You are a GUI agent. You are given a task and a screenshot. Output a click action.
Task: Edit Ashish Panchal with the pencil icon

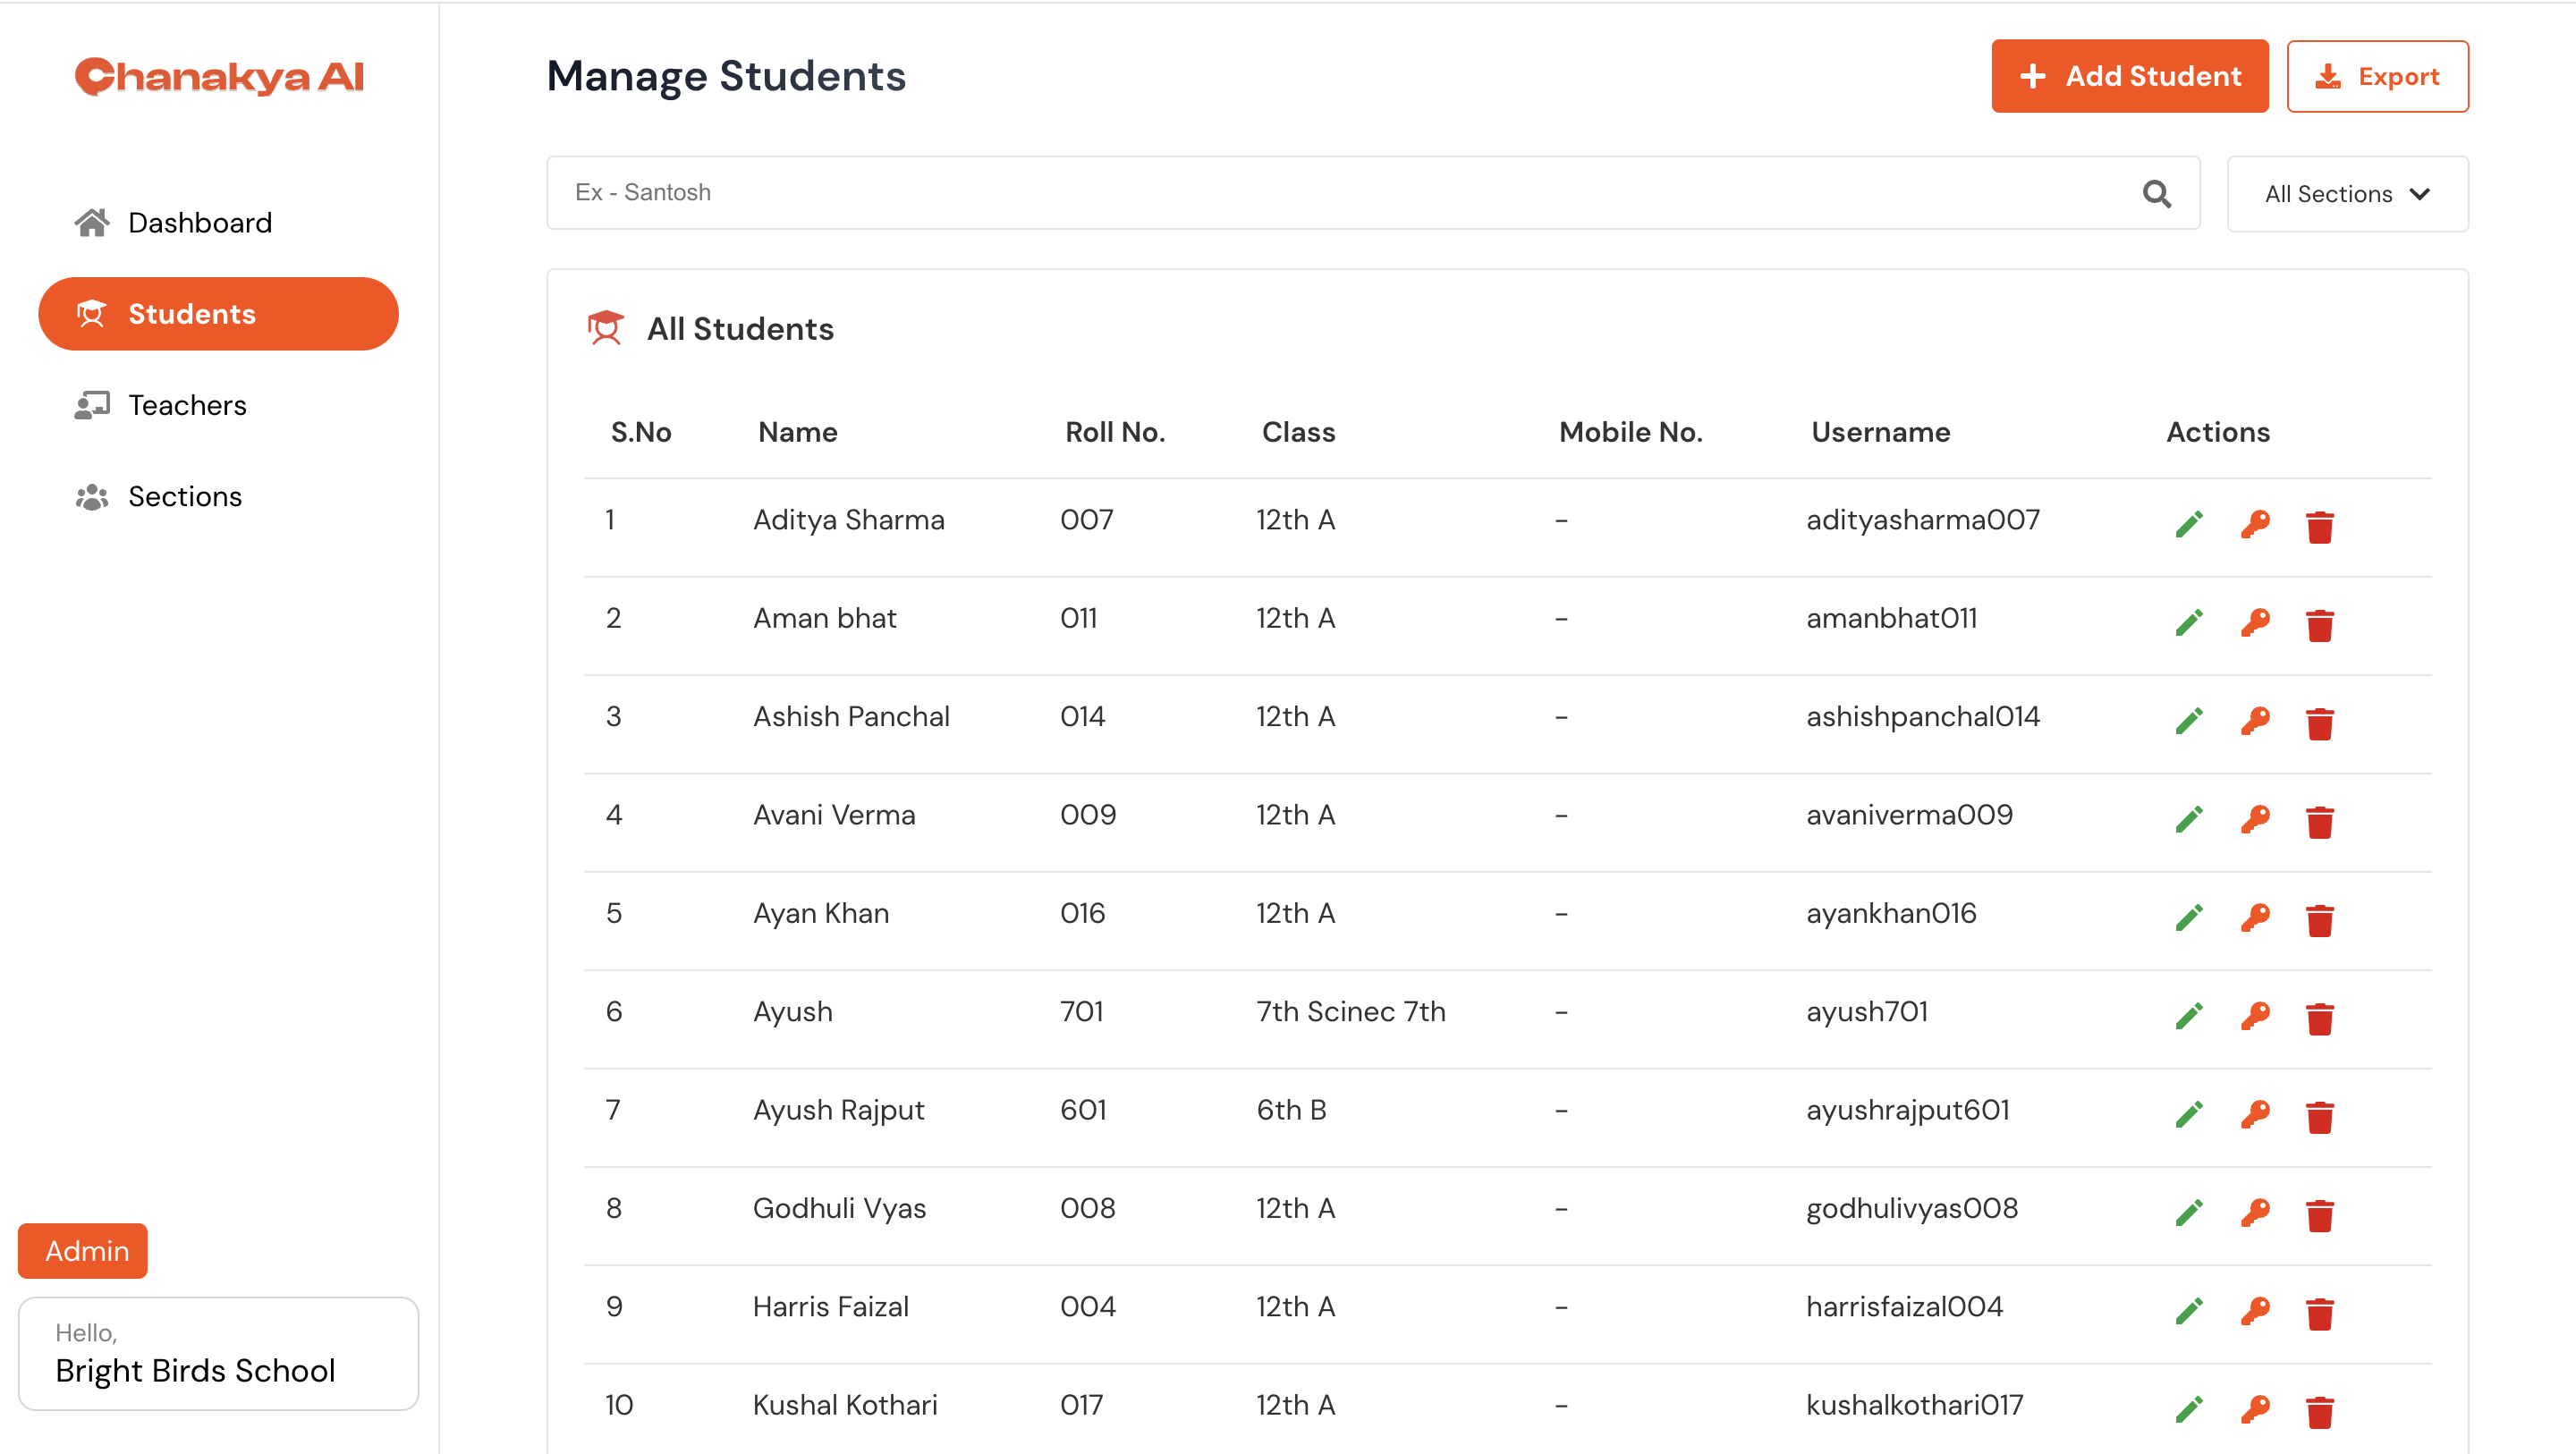(2189, 720)
